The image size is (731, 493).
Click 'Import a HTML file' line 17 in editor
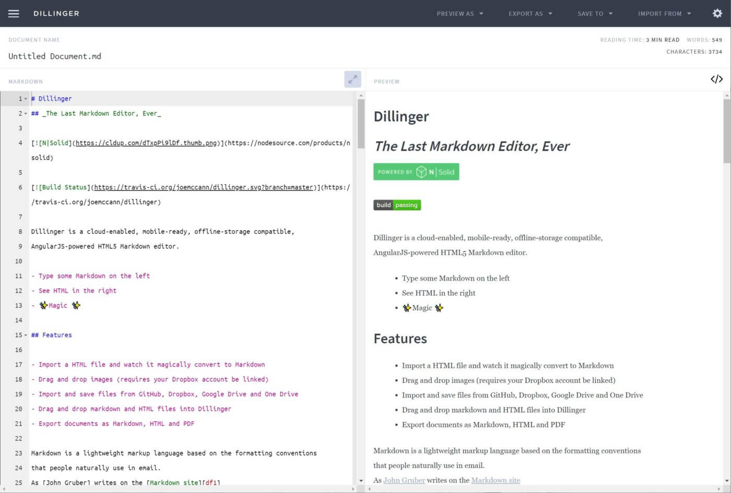click(148, 365)
